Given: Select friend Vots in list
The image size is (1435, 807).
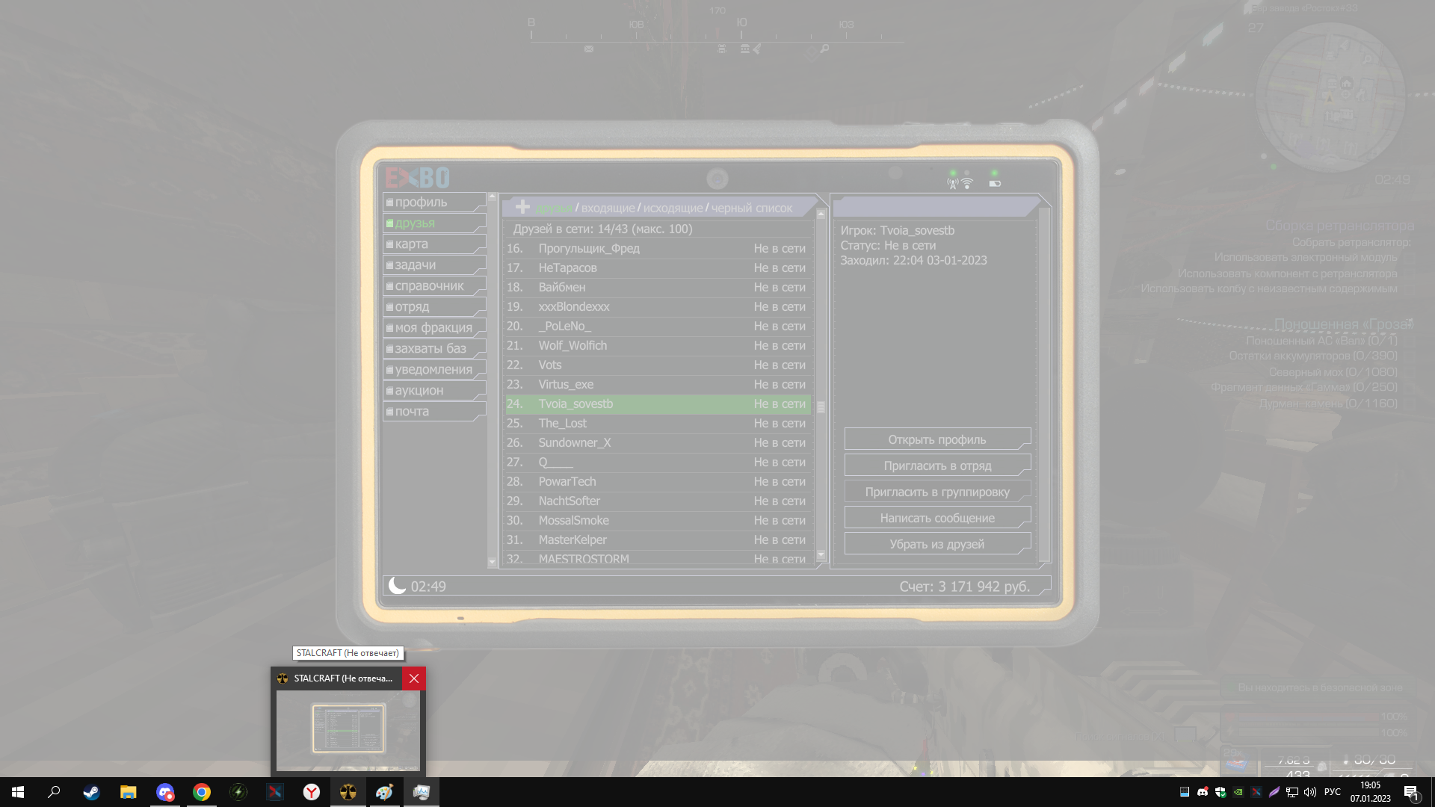Looking at the screenshot, I should coord(658,365).
